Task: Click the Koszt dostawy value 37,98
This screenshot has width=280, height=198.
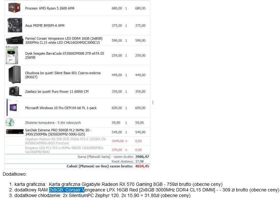Action: point(139,161)
